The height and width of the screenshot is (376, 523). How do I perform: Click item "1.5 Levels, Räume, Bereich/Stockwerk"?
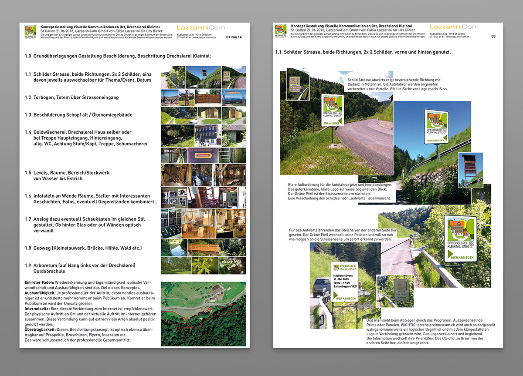(67, 173)
